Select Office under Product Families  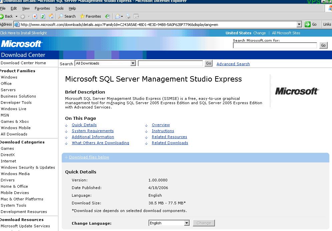pyautogui.click(x=6, y=84)
